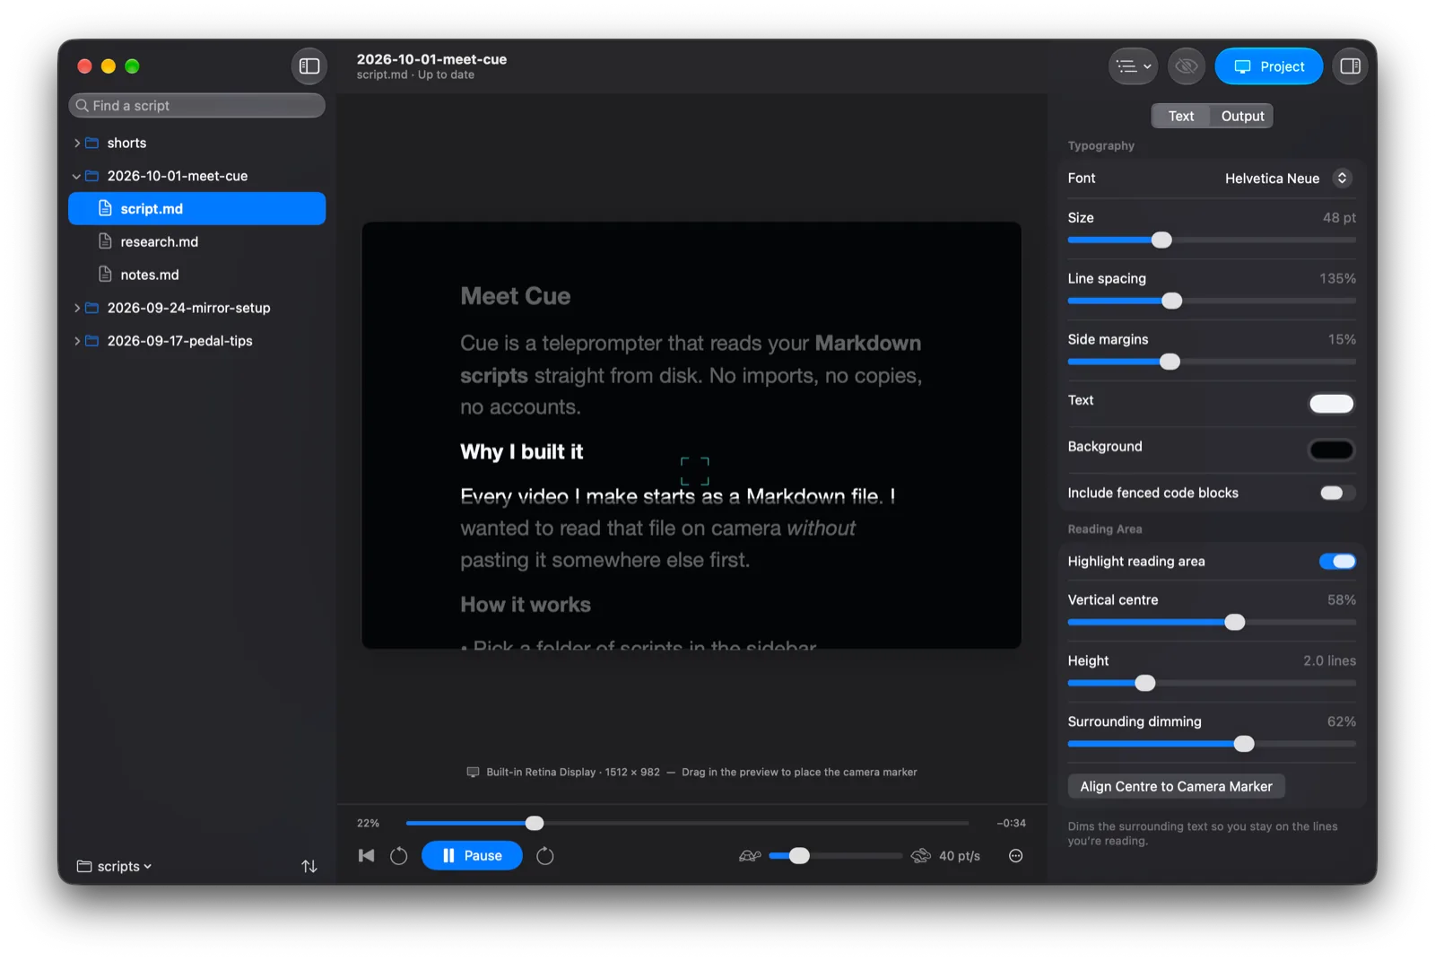
Task: Select script.md in the sidebar
Action: [x=197, y=209]
